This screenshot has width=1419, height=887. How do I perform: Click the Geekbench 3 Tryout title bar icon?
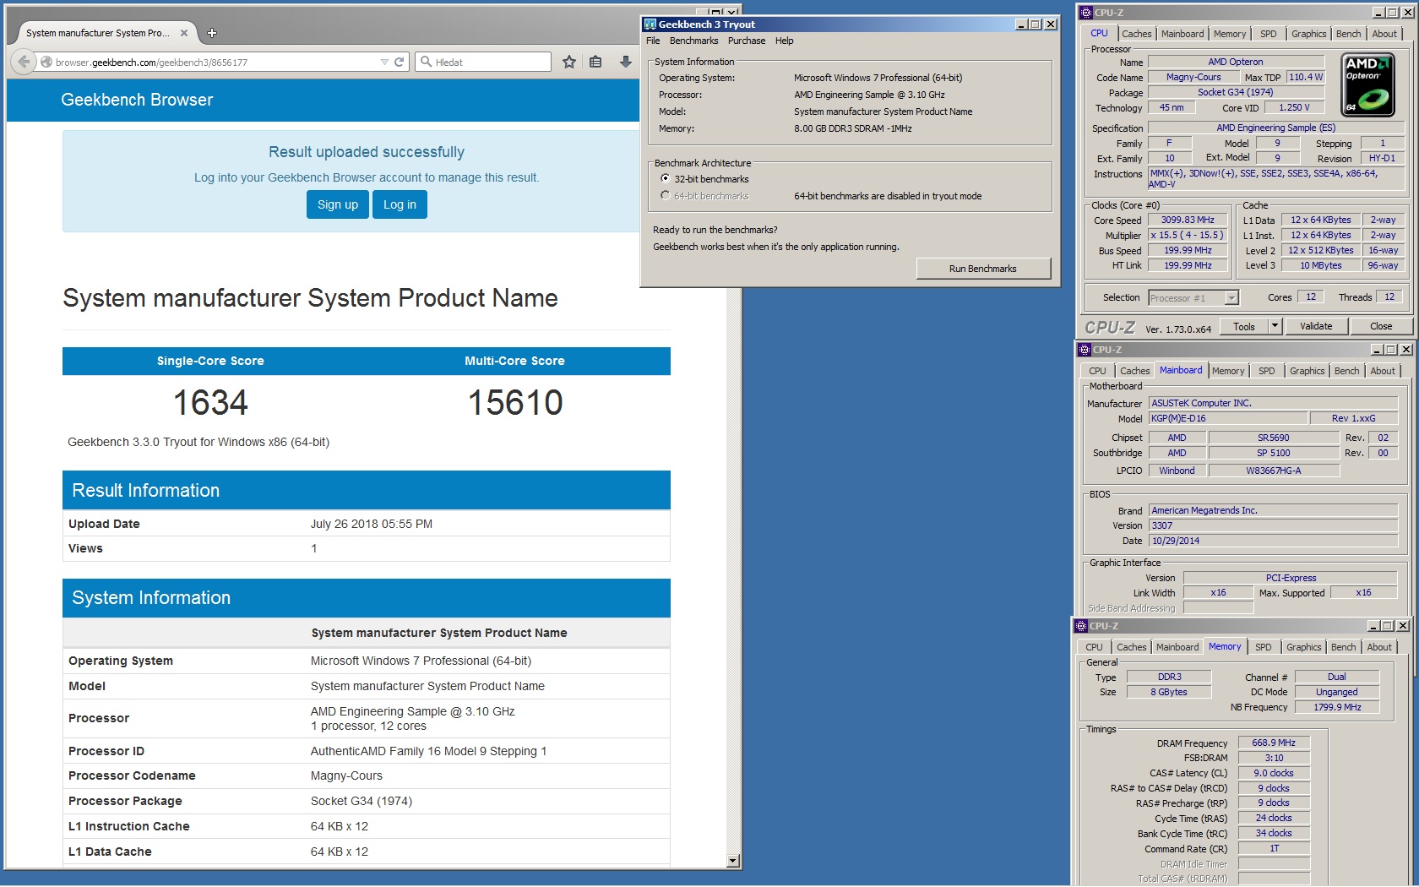[x=650, y=24]
